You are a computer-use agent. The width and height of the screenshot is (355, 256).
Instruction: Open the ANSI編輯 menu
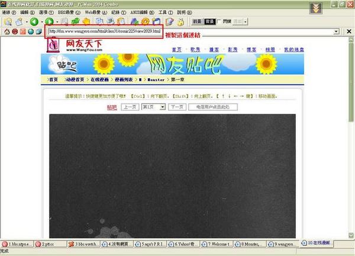point(142,12)
